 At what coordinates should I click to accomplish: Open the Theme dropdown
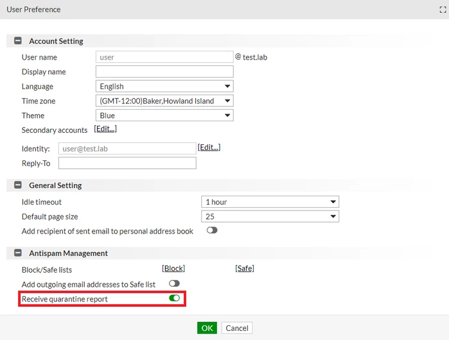[164, 115]
